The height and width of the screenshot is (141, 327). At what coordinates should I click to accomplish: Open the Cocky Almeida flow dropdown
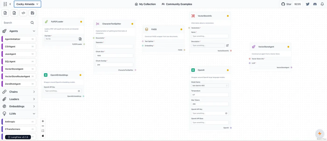click(x=28, y=4)
